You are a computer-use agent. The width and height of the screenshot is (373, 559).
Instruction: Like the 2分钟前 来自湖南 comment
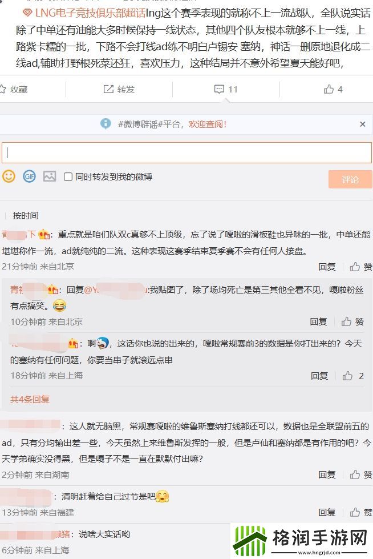360,474
